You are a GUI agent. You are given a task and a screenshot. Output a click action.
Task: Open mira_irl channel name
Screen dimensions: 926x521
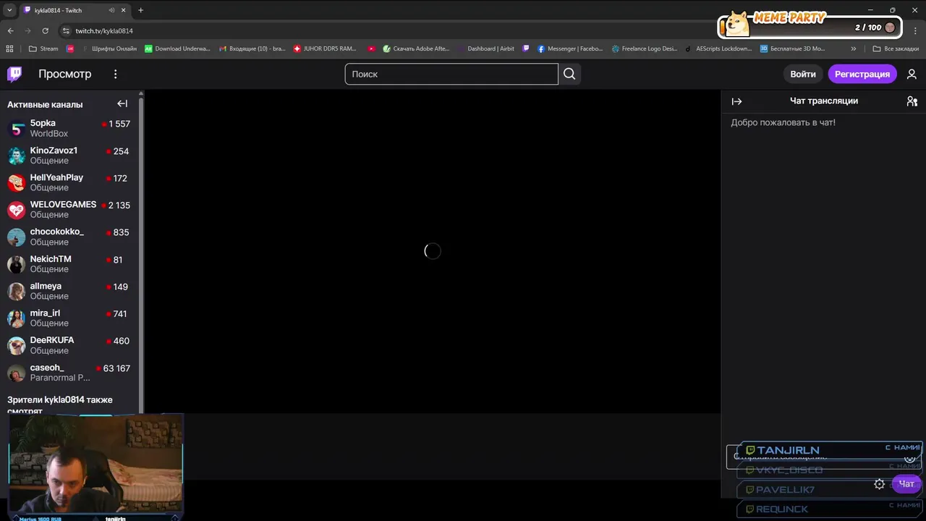[45, 313]
